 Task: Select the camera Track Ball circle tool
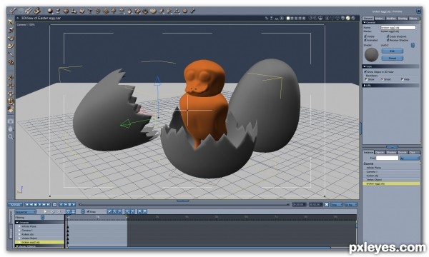11,101
